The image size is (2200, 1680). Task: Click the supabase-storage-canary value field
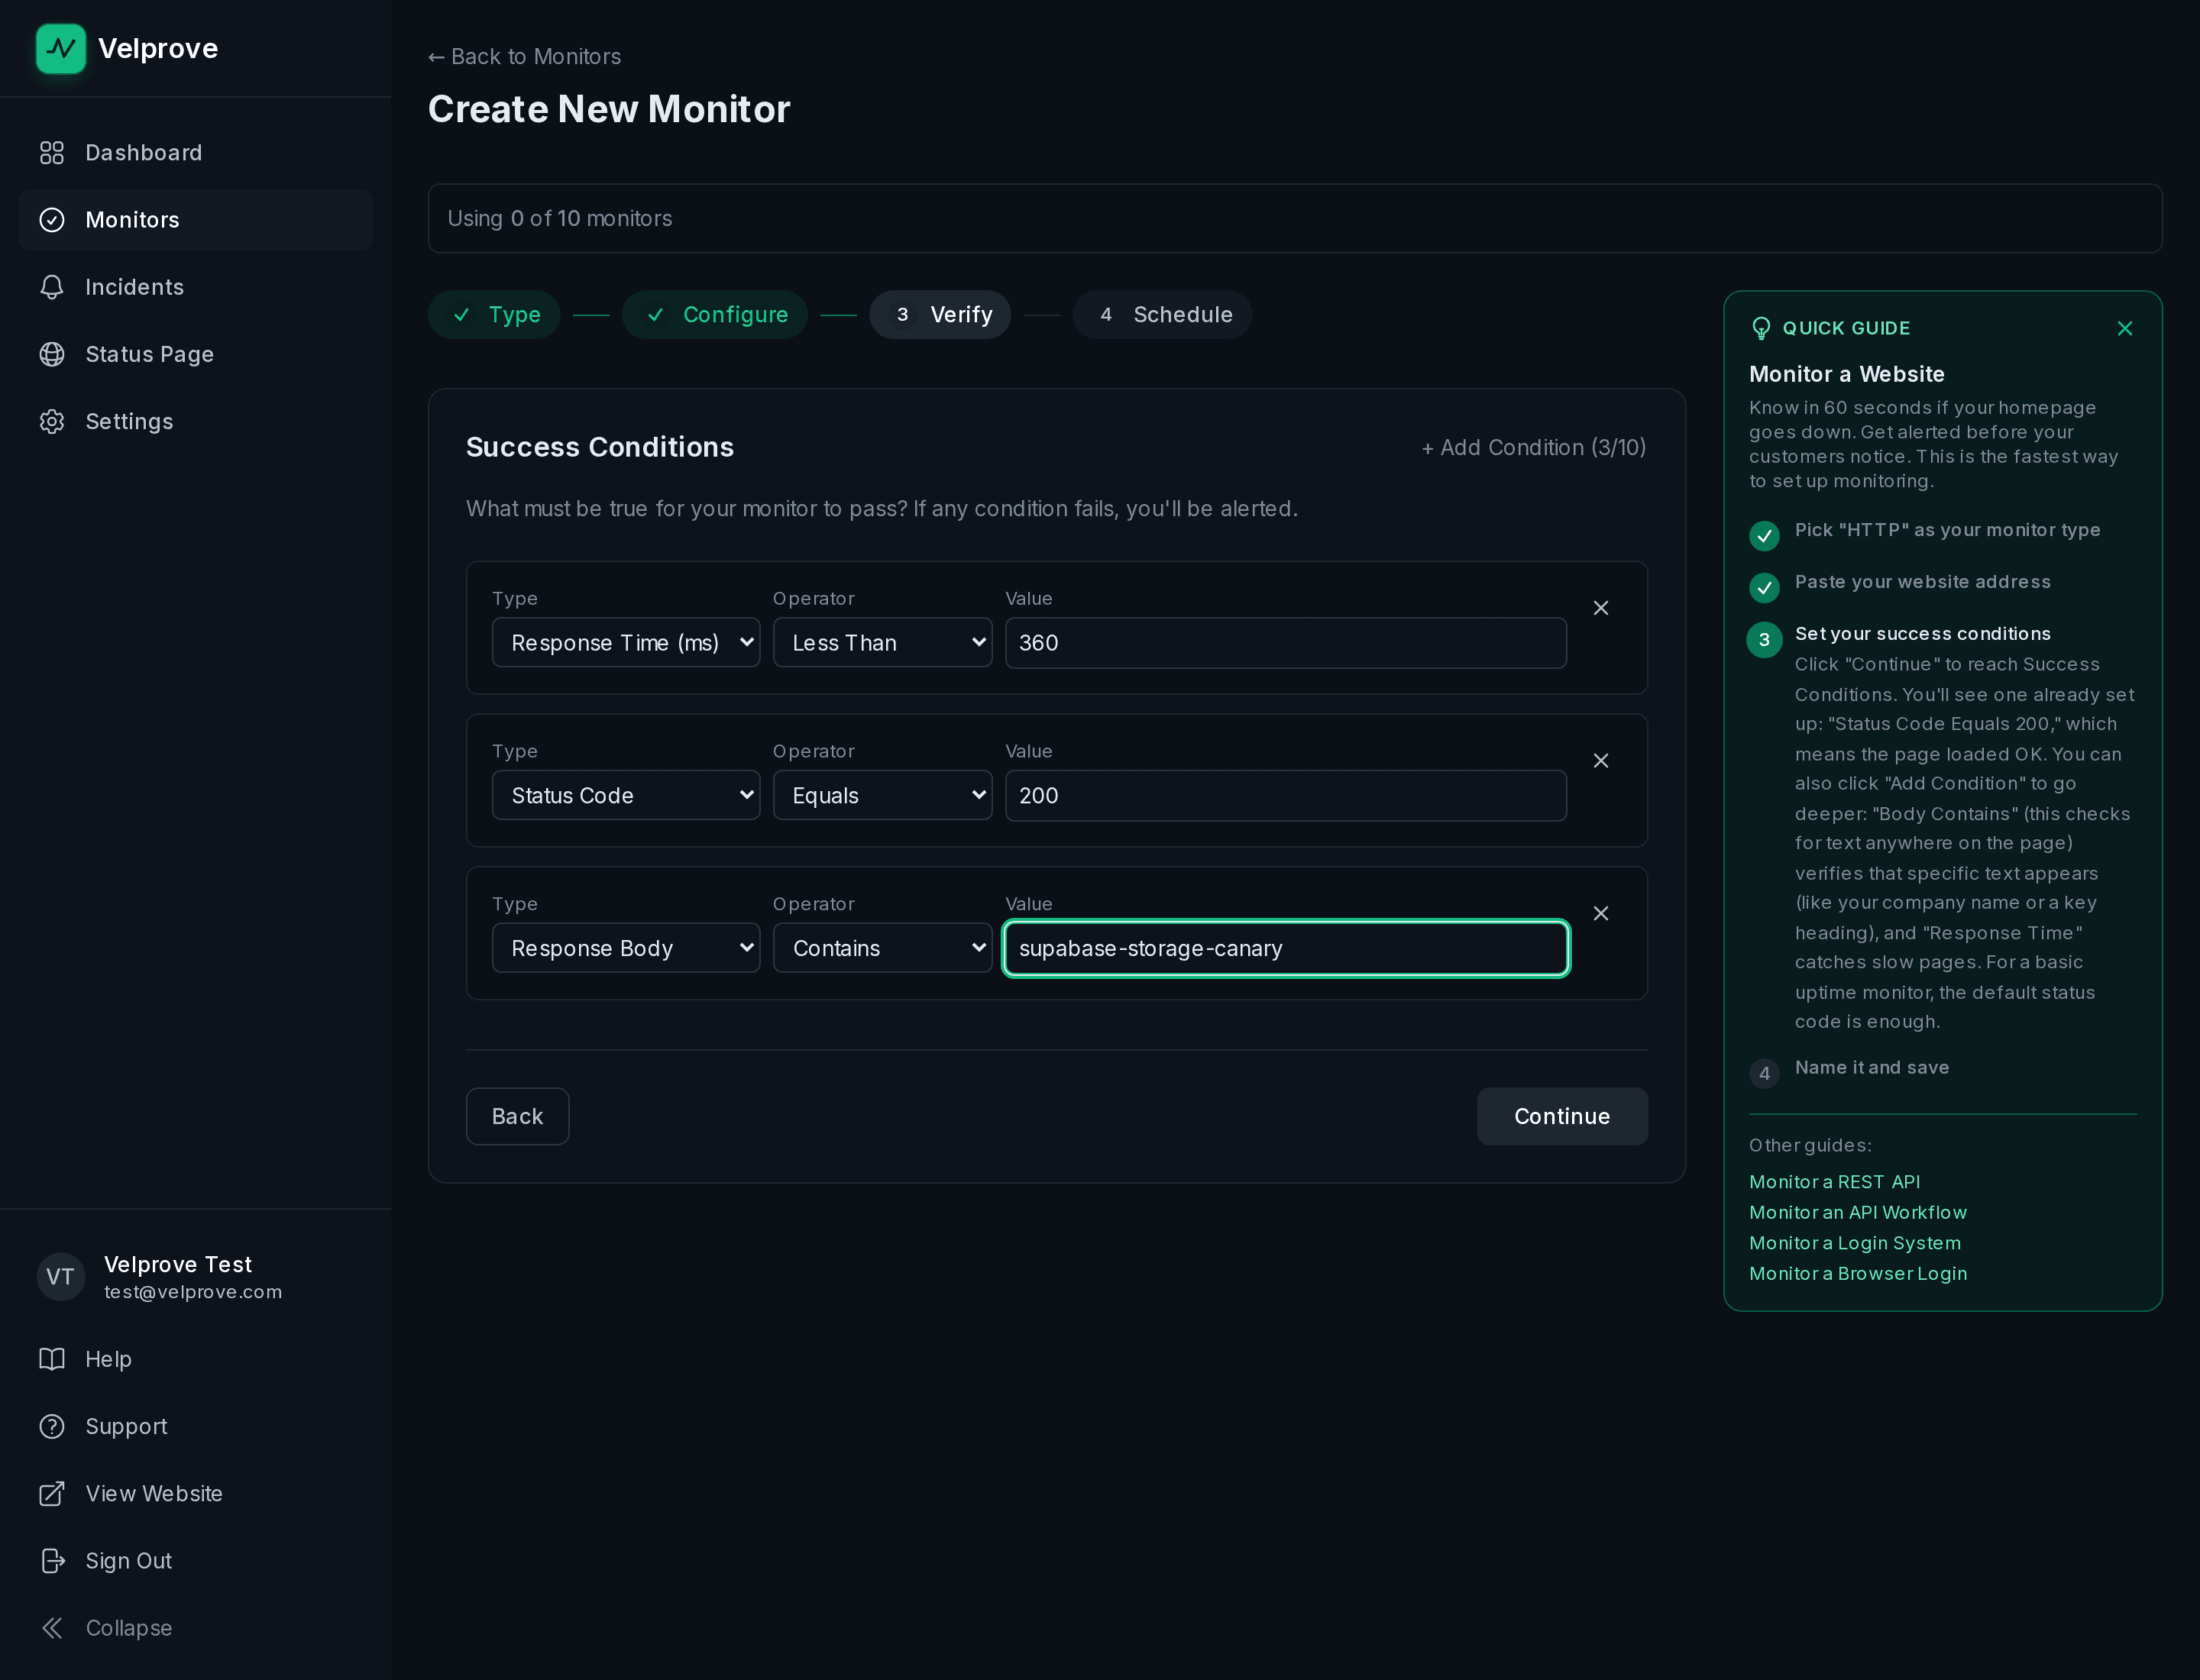(1286, 948)
